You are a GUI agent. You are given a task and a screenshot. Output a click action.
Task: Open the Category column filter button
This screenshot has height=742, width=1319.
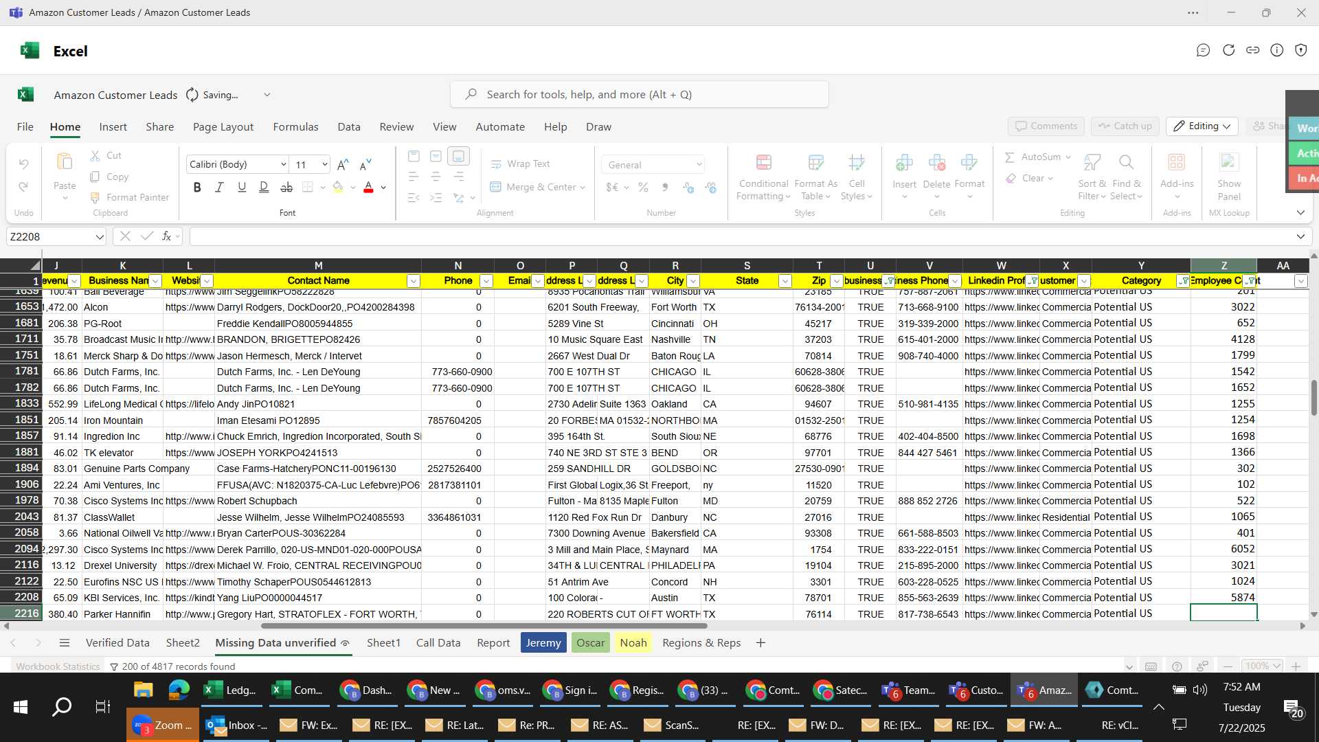[1184, 281]
